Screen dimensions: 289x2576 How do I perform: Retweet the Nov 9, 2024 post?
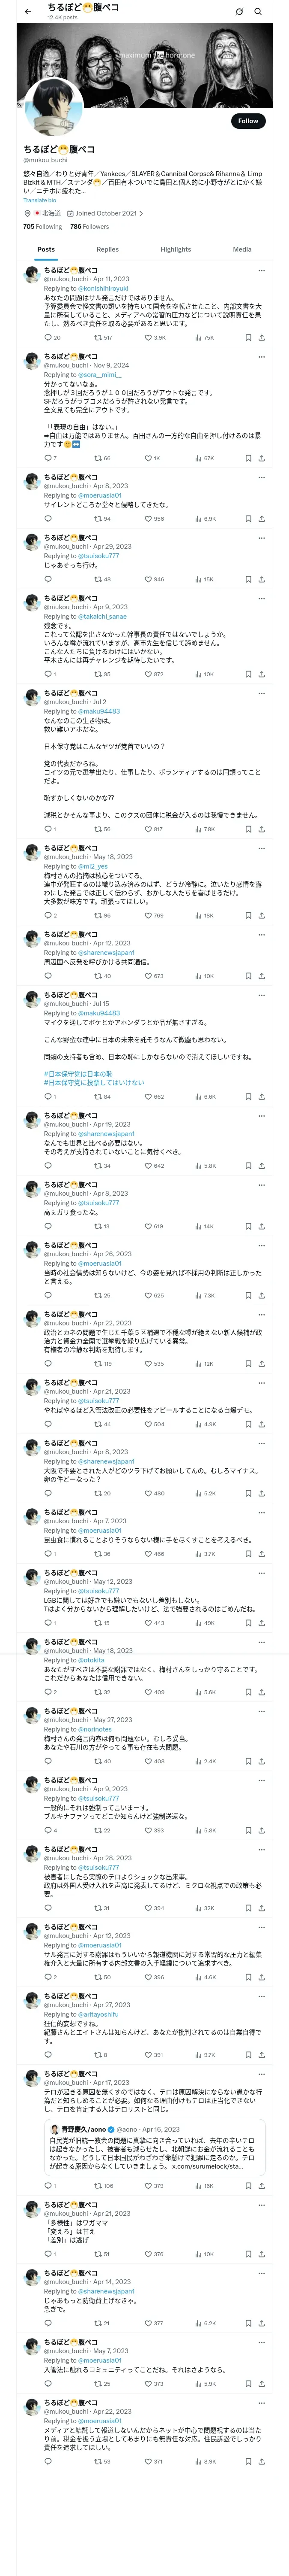98,458
